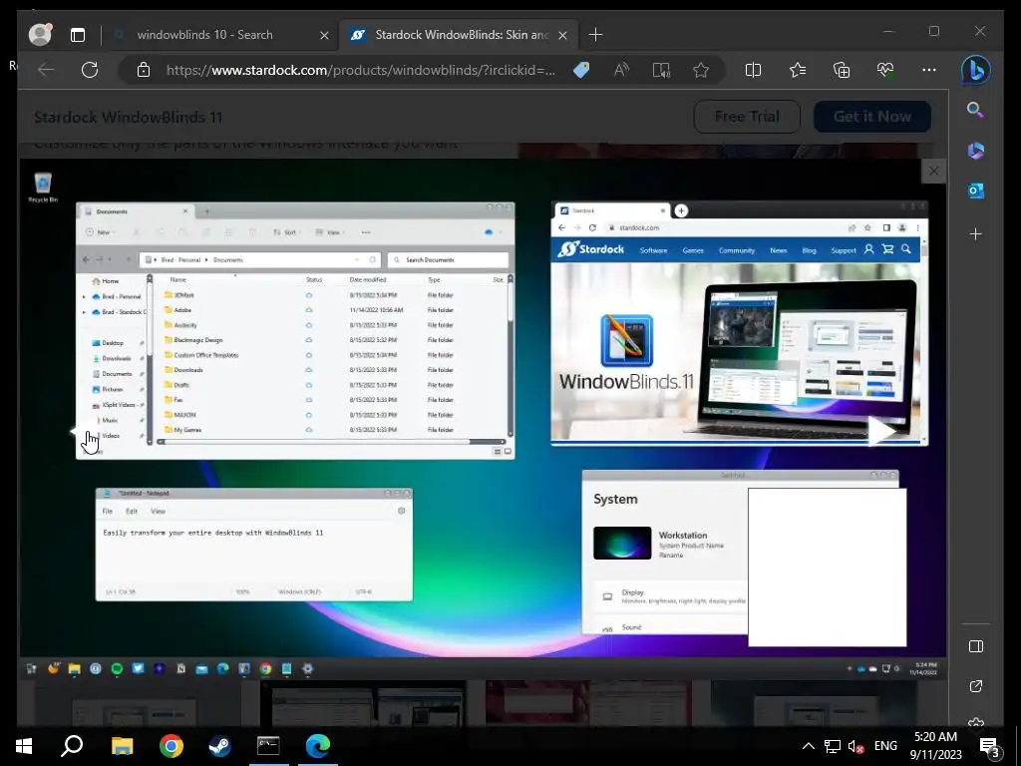Select the Stardock WindowBlinds tab
This screenshot has height=766, width=1021.
(461, 35)
